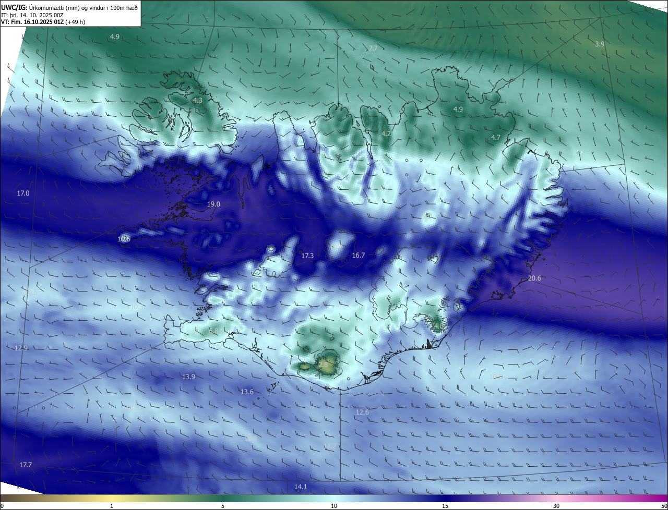
Task: Click the 12.9 value label on the map
Action: [21, 348]
